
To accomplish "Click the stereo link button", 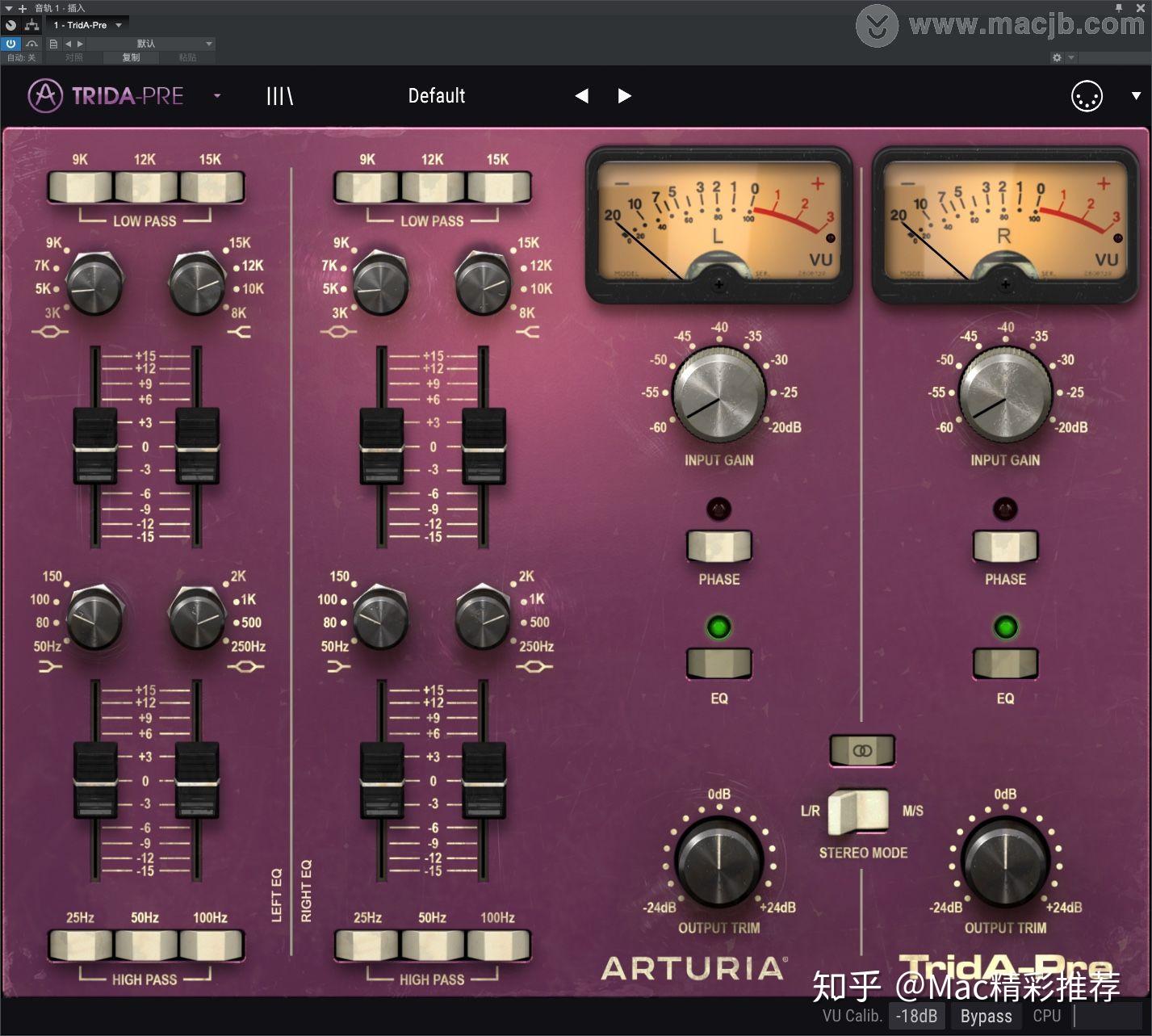I will point(862,751).
